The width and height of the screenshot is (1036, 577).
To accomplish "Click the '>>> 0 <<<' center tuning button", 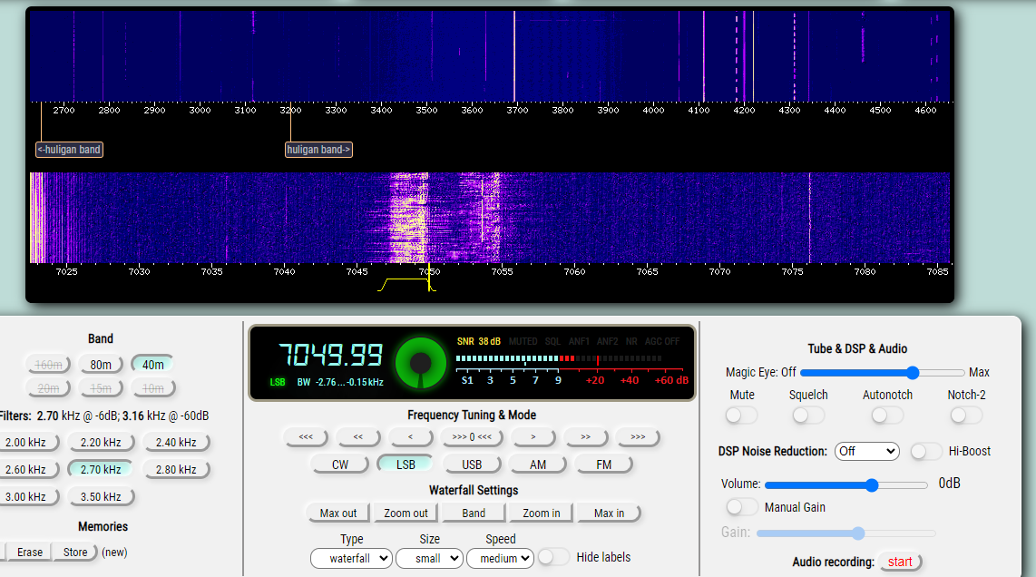I will click(x=472, y=437).
